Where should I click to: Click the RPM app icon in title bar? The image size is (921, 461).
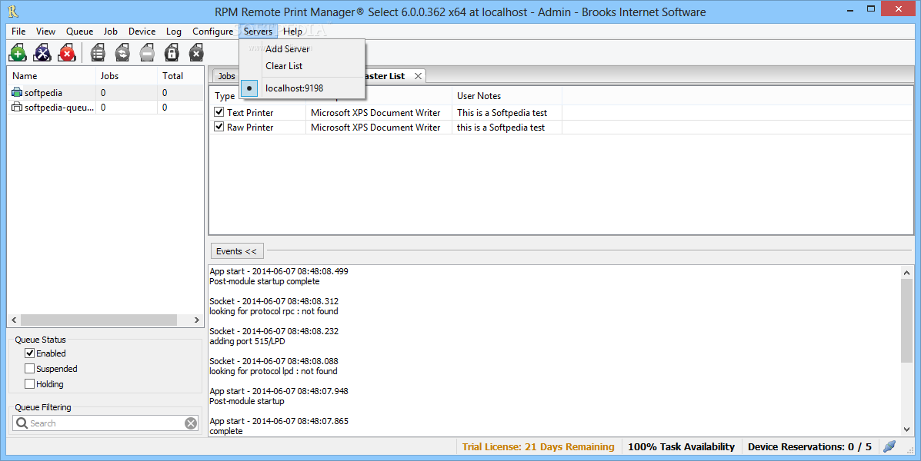[13, 12]
